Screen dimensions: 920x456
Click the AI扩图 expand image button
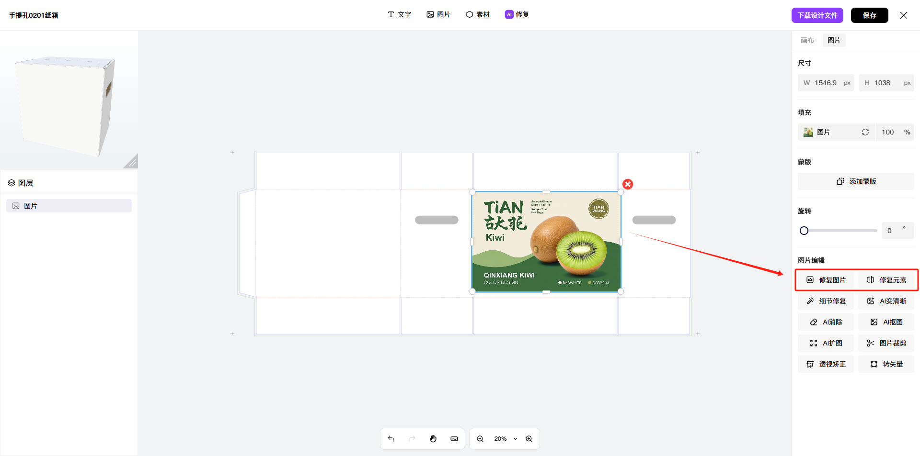pos(826,343)
